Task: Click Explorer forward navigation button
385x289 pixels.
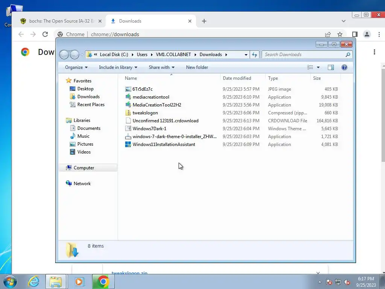Action: pyautogui.click(x=74, y=55)
